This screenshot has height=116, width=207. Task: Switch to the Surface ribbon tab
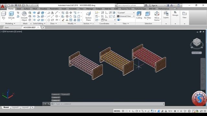click(x=27, y=9)
